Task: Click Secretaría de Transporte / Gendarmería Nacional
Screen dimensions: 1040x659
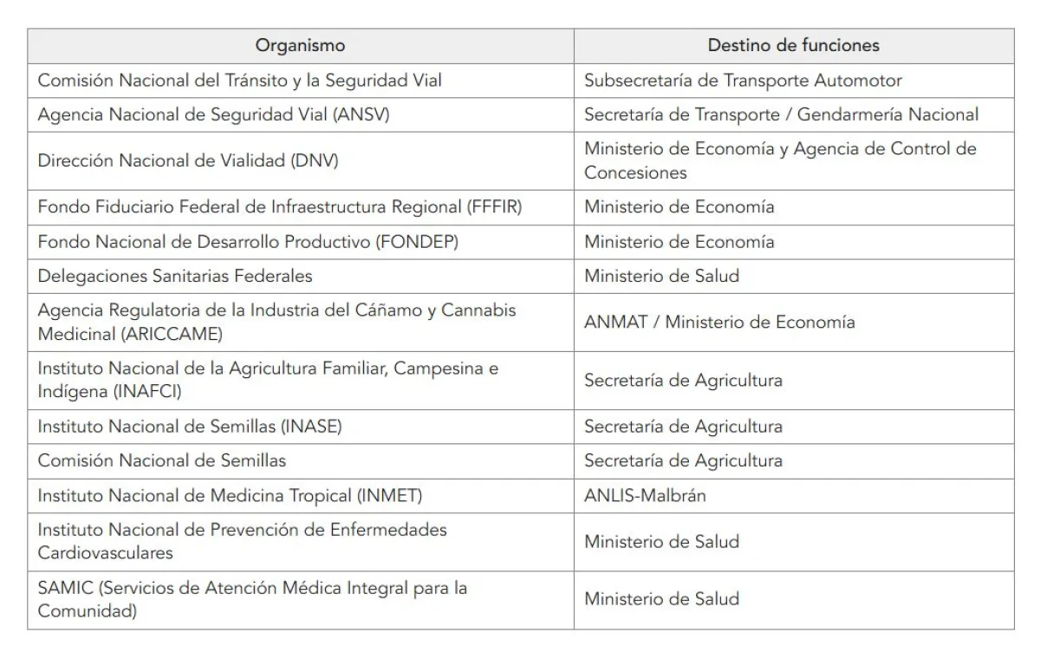Action: pos(781,114)
